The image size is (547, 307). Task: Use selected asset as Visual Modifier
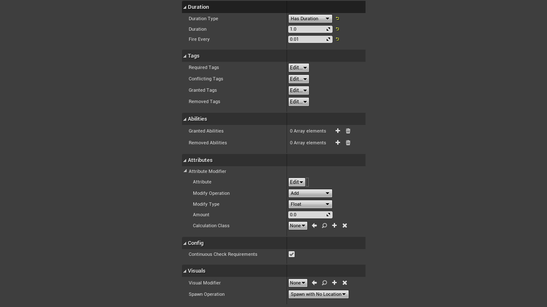pos(314,283)
